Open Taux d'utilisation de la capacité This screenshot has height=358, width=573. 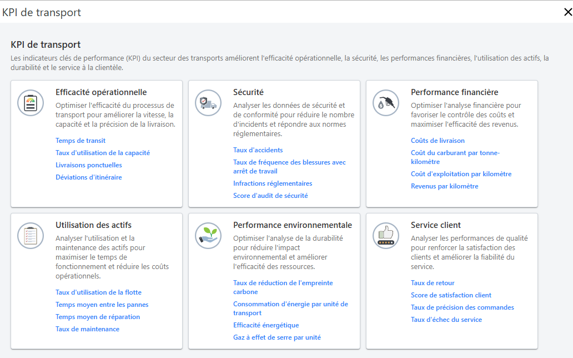103,153
